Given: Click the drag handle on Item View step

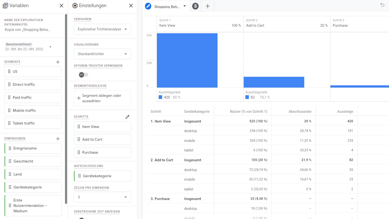Looking at the screenshot, I should (x=79, y=127).
